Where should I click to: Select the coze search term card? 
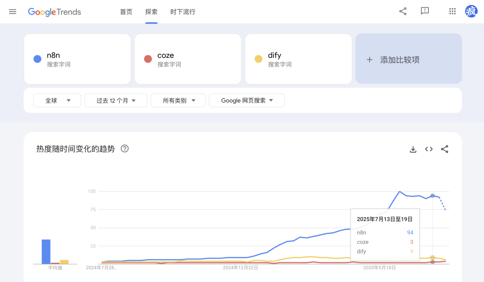188,59
